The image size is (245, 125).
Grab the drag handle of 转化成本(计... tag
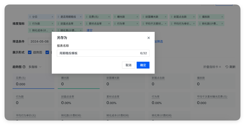pos(30,31)
